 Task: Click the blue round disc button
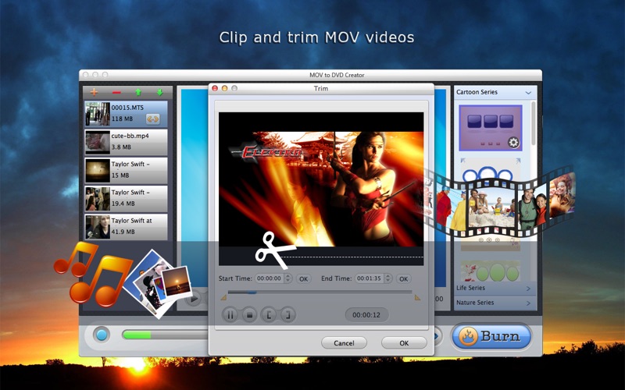pyautogui.click(x=102, y=335)
